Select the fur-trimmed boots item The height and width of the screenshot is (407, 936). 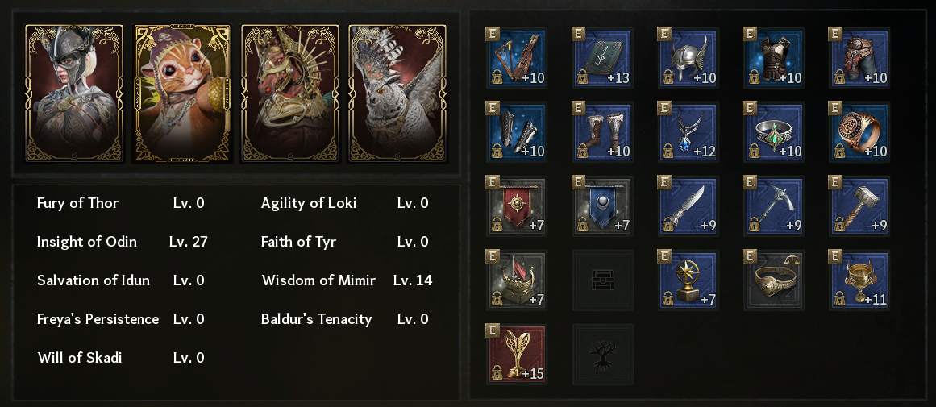point(602,132)
